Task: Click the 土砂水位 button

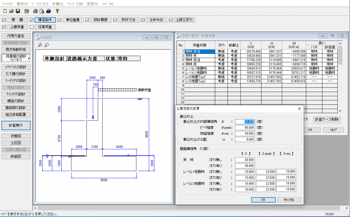Action: (x=157, y=20)
